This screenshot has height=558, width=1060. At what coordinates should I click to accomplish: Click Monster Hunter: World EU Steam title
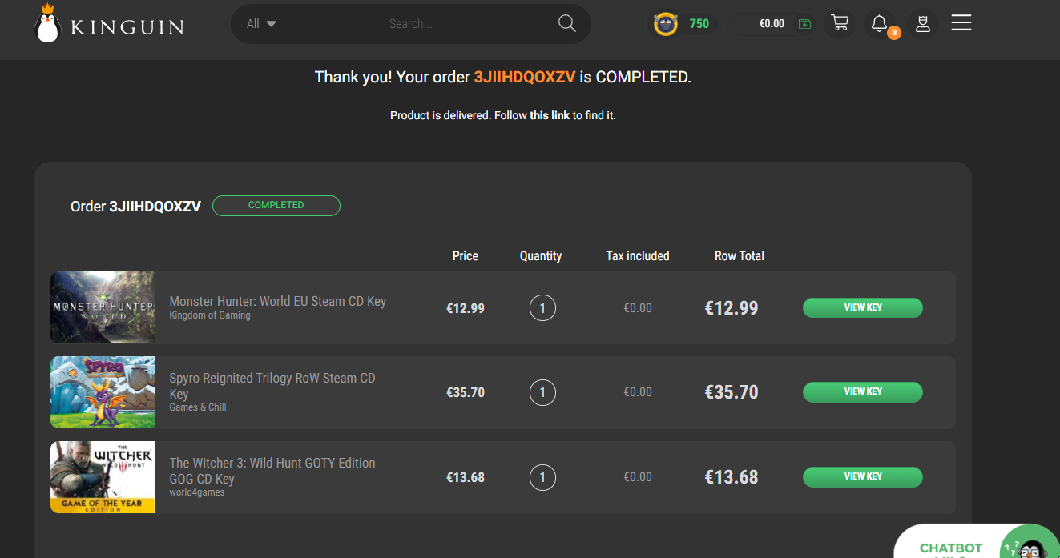click(x=278, y=301)
